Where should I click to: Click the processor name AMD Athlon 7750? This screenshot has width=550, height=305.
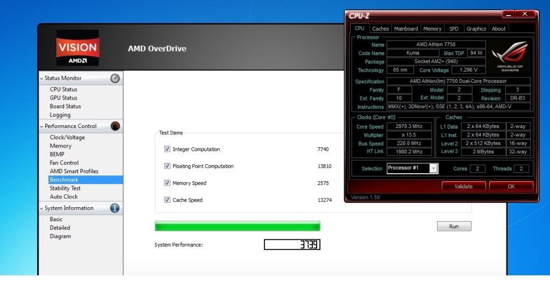click(x=436, y=44)
